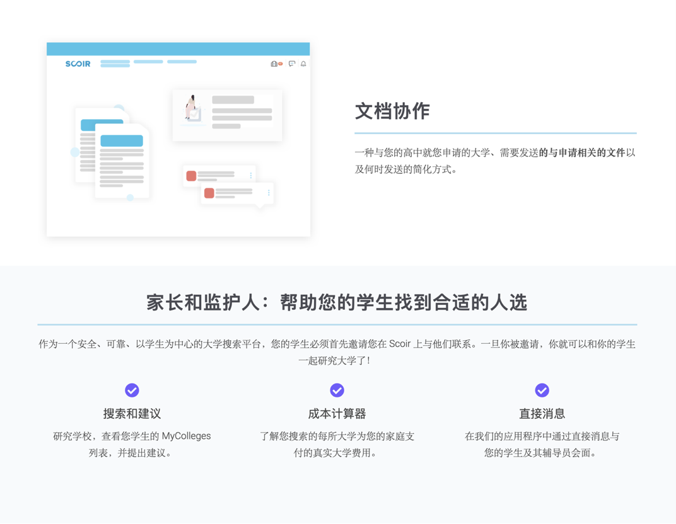The image size is (676, 524).
Task: Click the 文档协作 heading
Action: click(x=392, y=111)
